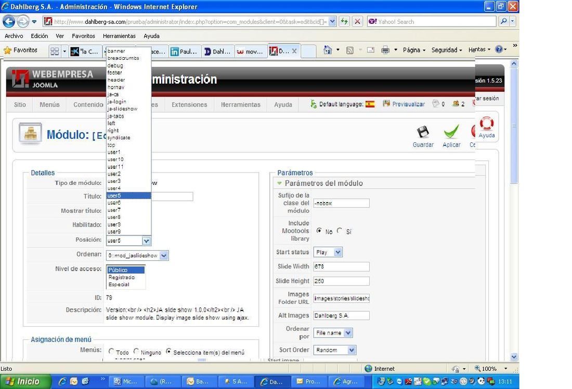Click the Slide Width input field
This screenshot has width=572, height=389.
point(341,266)
